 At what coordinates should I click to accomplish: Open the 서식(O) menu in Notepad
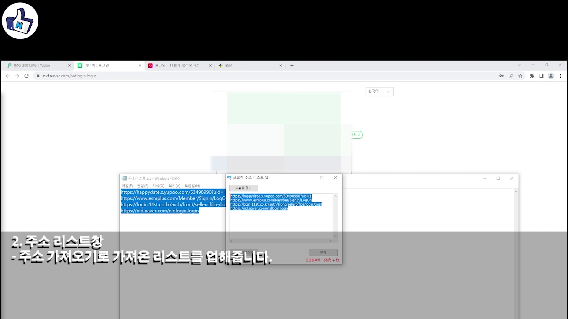[158, 186]
